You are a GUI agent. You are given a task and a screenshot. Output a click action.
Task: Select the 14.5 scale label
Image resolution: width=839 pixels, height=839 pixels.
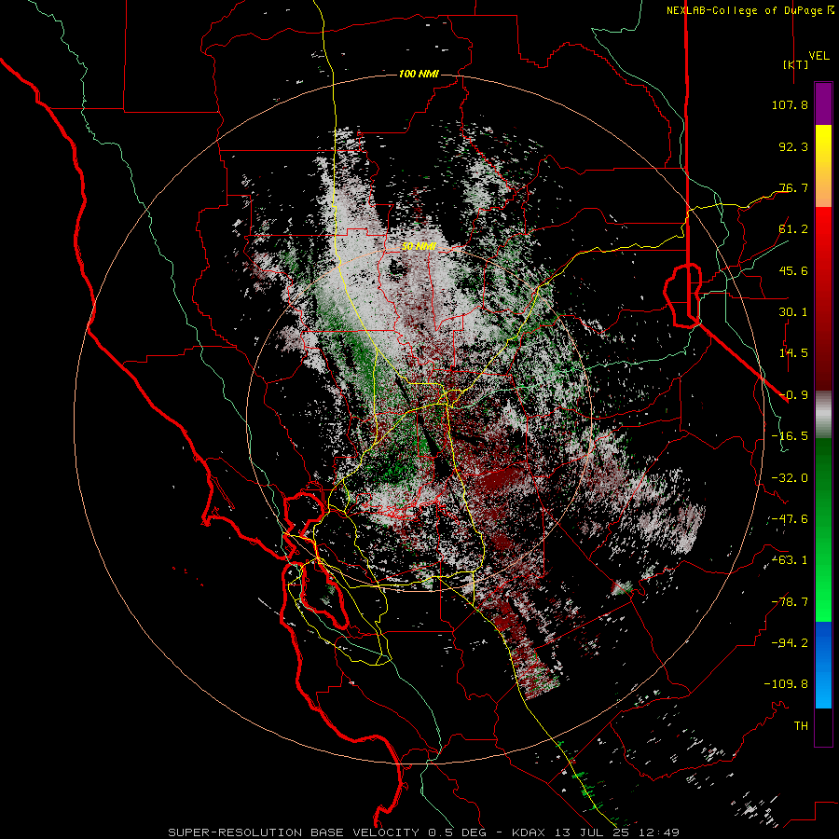point(793,353)
